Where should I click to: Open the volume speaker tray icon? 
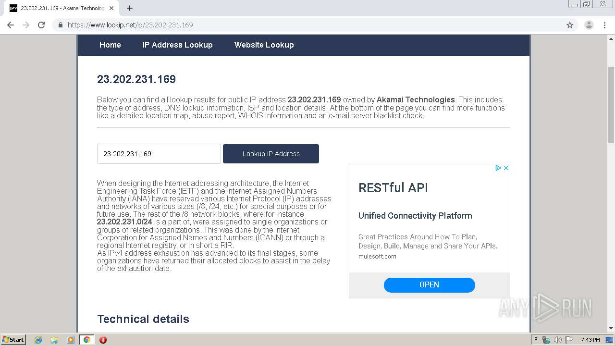pyautogui.click(x=558, y=340)
